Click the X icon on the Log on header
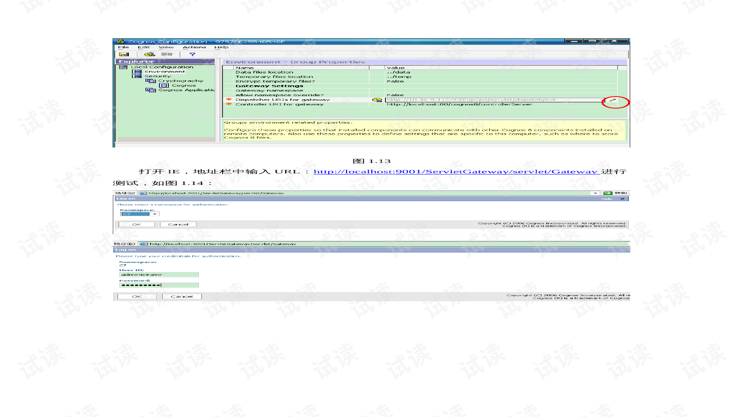This screenshot has height=417, width=743. [x=622, y=199]
